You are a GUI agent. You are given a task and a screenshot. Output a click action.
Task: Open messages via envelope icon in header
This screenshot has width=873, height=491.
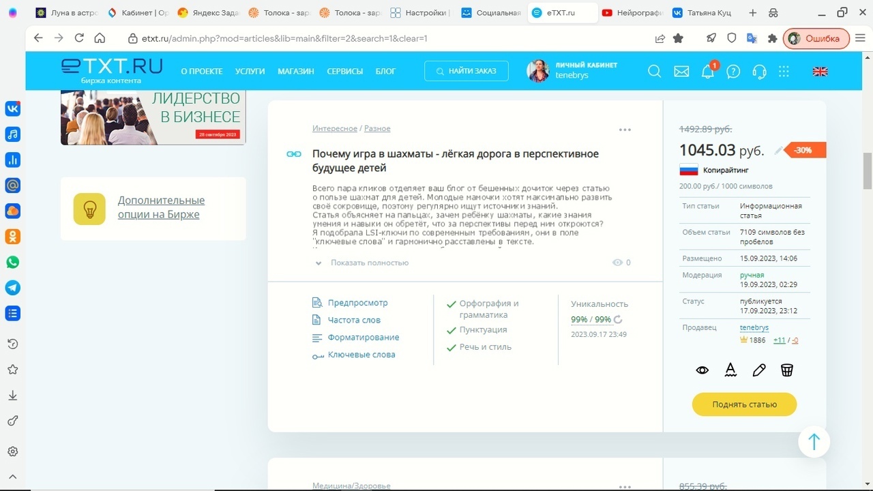(681, 71)
